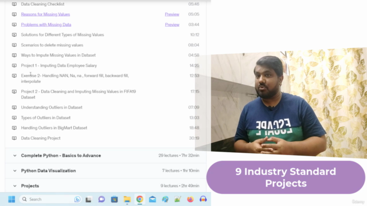This screenshot has height=206, width=367.
Task: Click video icon beside Understanding Outliers in Dataset
Action: [14, 108]
